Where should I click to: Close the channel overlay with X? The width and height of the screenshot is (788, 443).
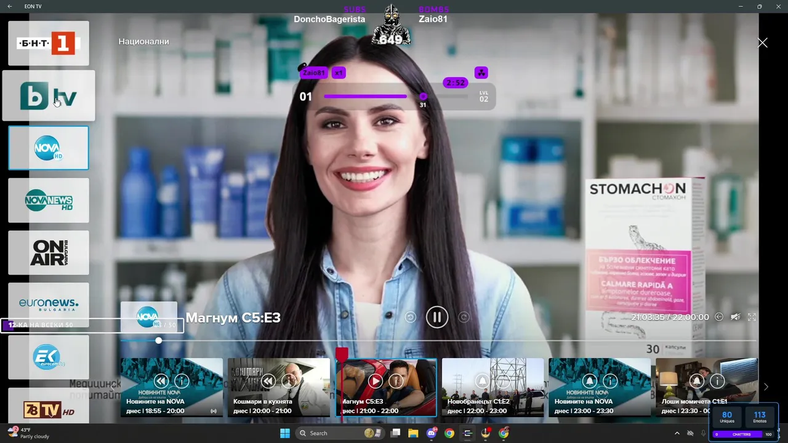[763, 42]
